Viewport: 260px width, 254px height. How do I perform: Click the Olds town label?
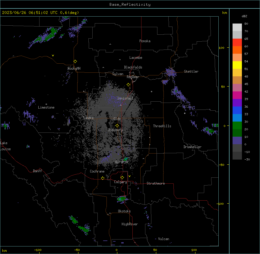point(117,119)
